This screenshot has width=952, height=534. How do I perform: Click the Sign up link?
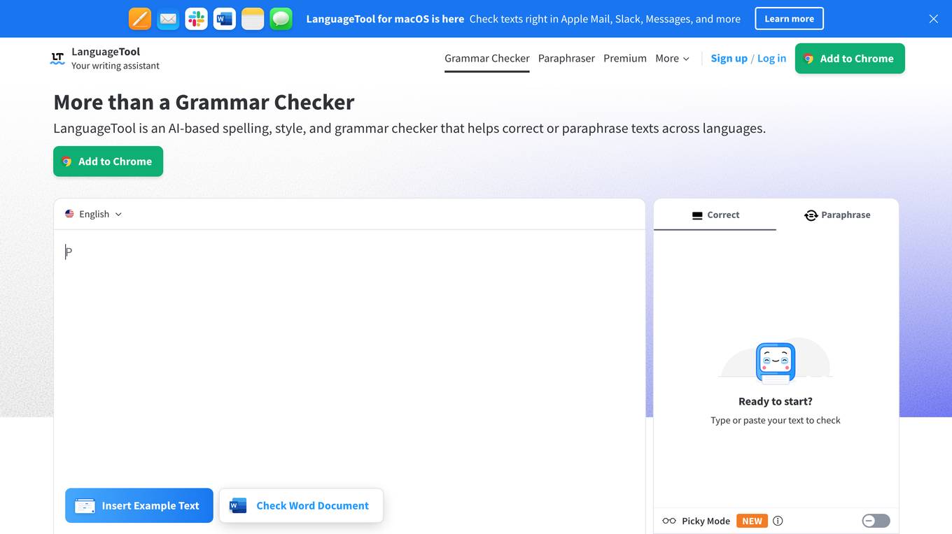(x=729, y=59)
